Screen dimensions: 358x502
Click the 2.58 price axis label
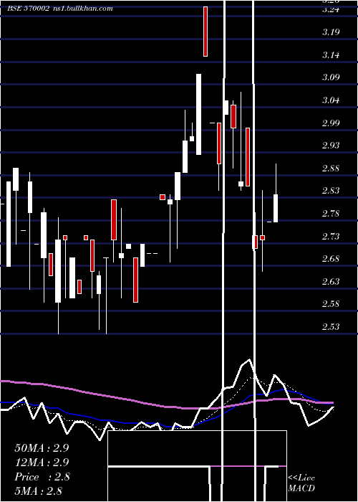(331, 304)
